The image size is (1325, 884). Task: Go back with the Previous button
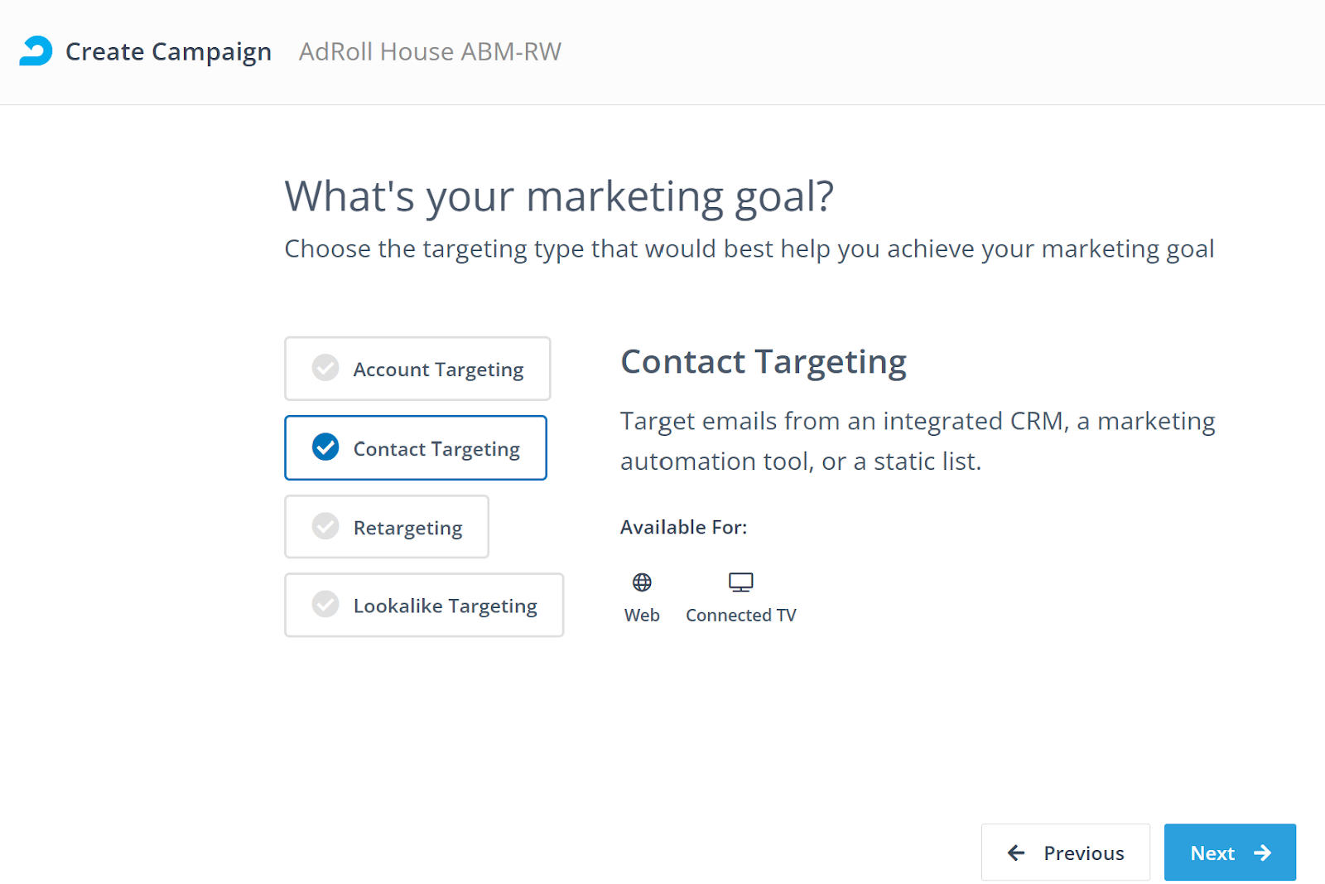(1065, 853)
